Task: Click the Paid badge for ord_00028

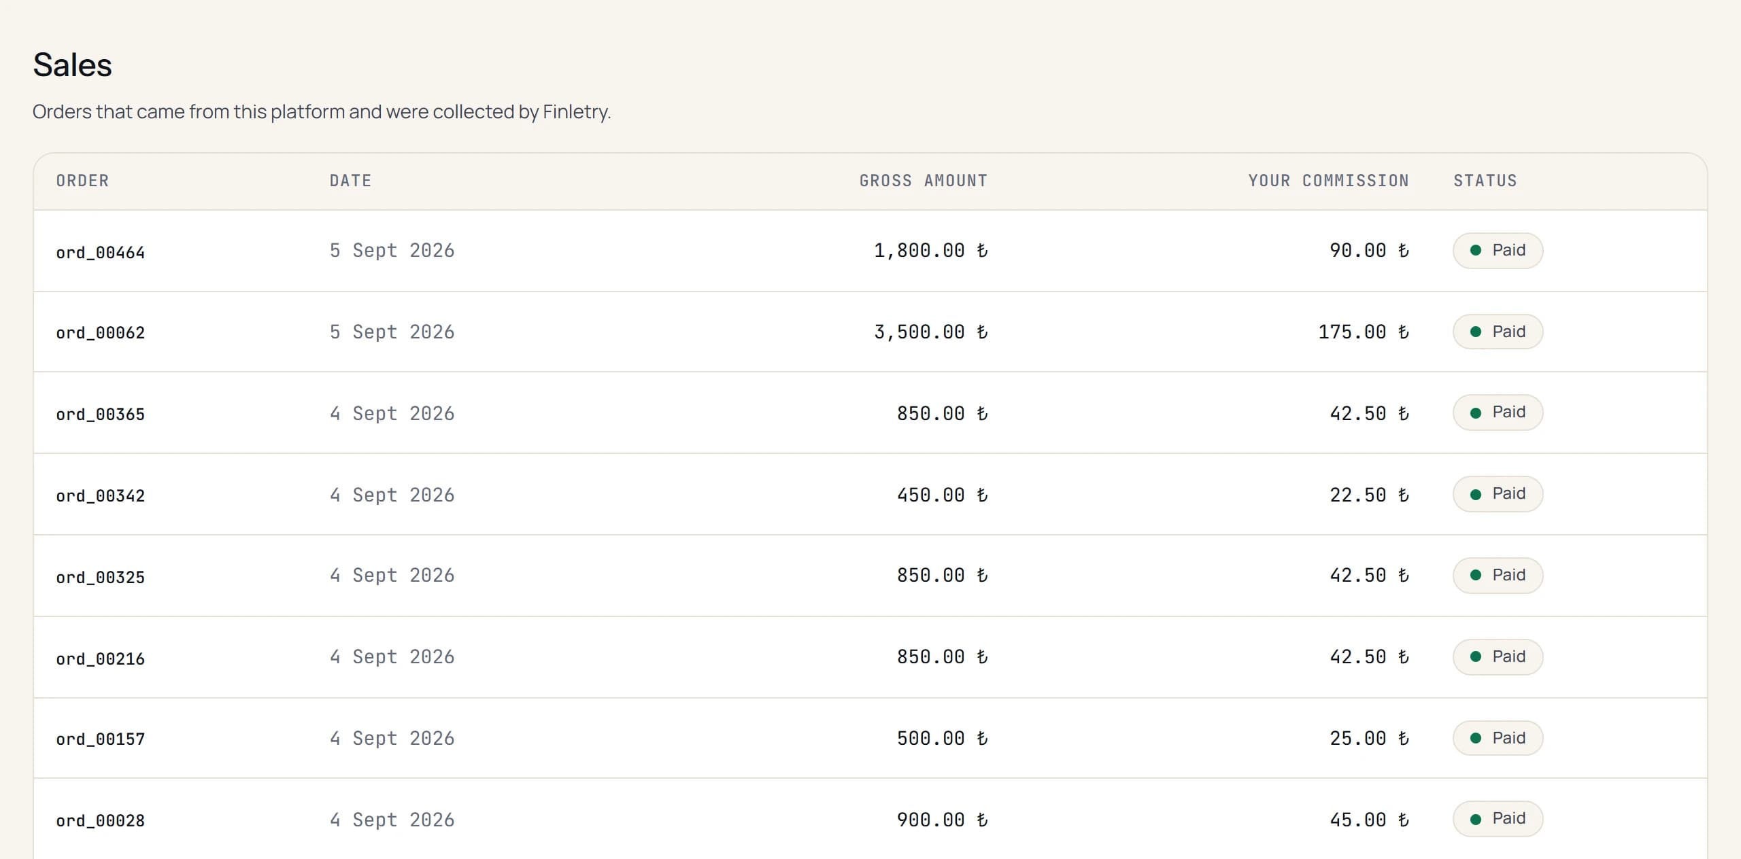Action: click(1498, 819)
